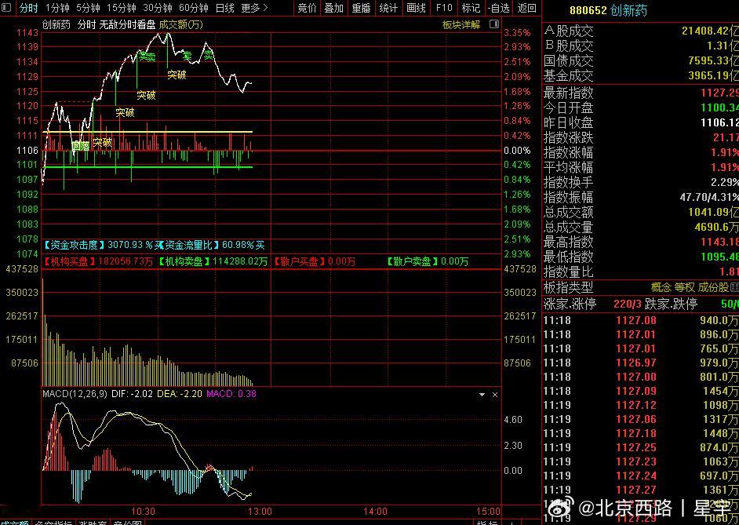
Task: Open the F10 info button
Action: [444, 8]
